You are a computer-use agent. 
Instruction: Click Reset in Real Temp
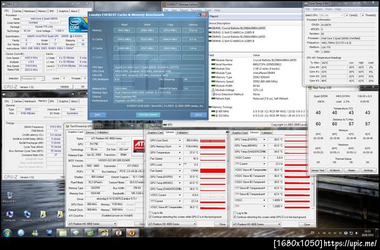[x=351, y=170]
